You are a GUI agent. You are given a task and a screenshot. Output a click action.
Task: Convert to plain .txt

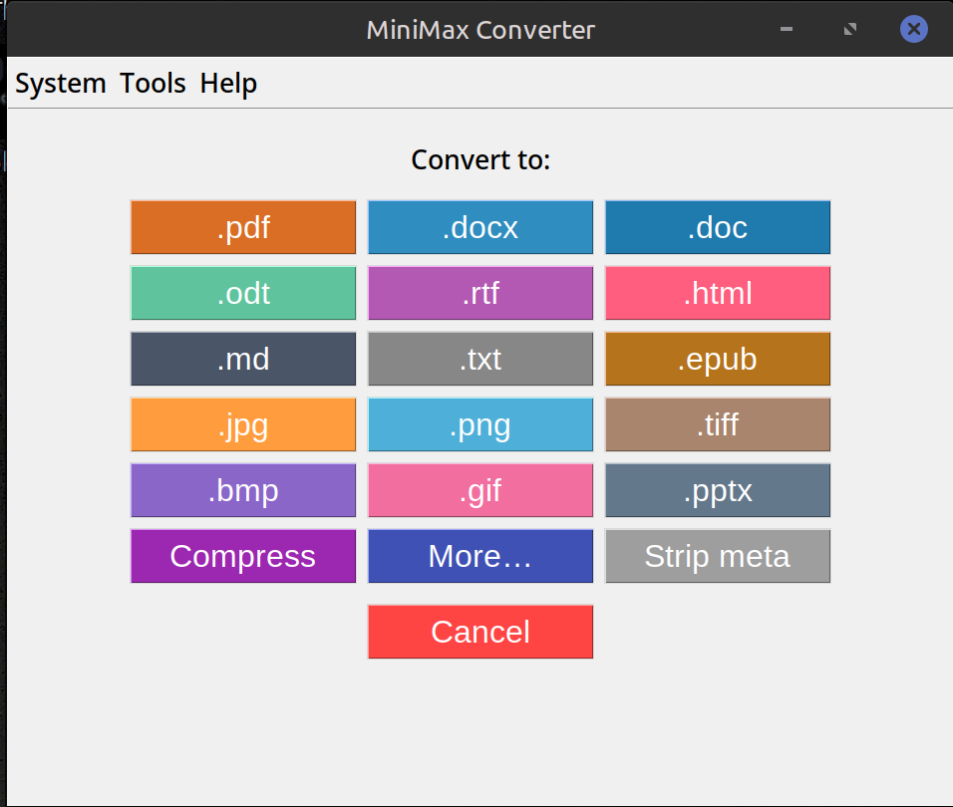pyautogui.click(x=480, y=359)
